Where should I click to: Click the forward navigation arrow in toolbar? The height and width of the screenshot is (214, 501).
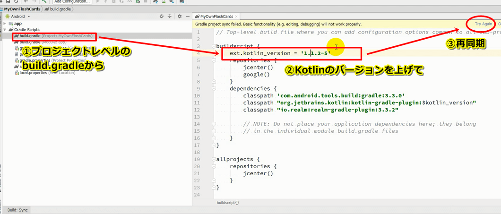34,1
